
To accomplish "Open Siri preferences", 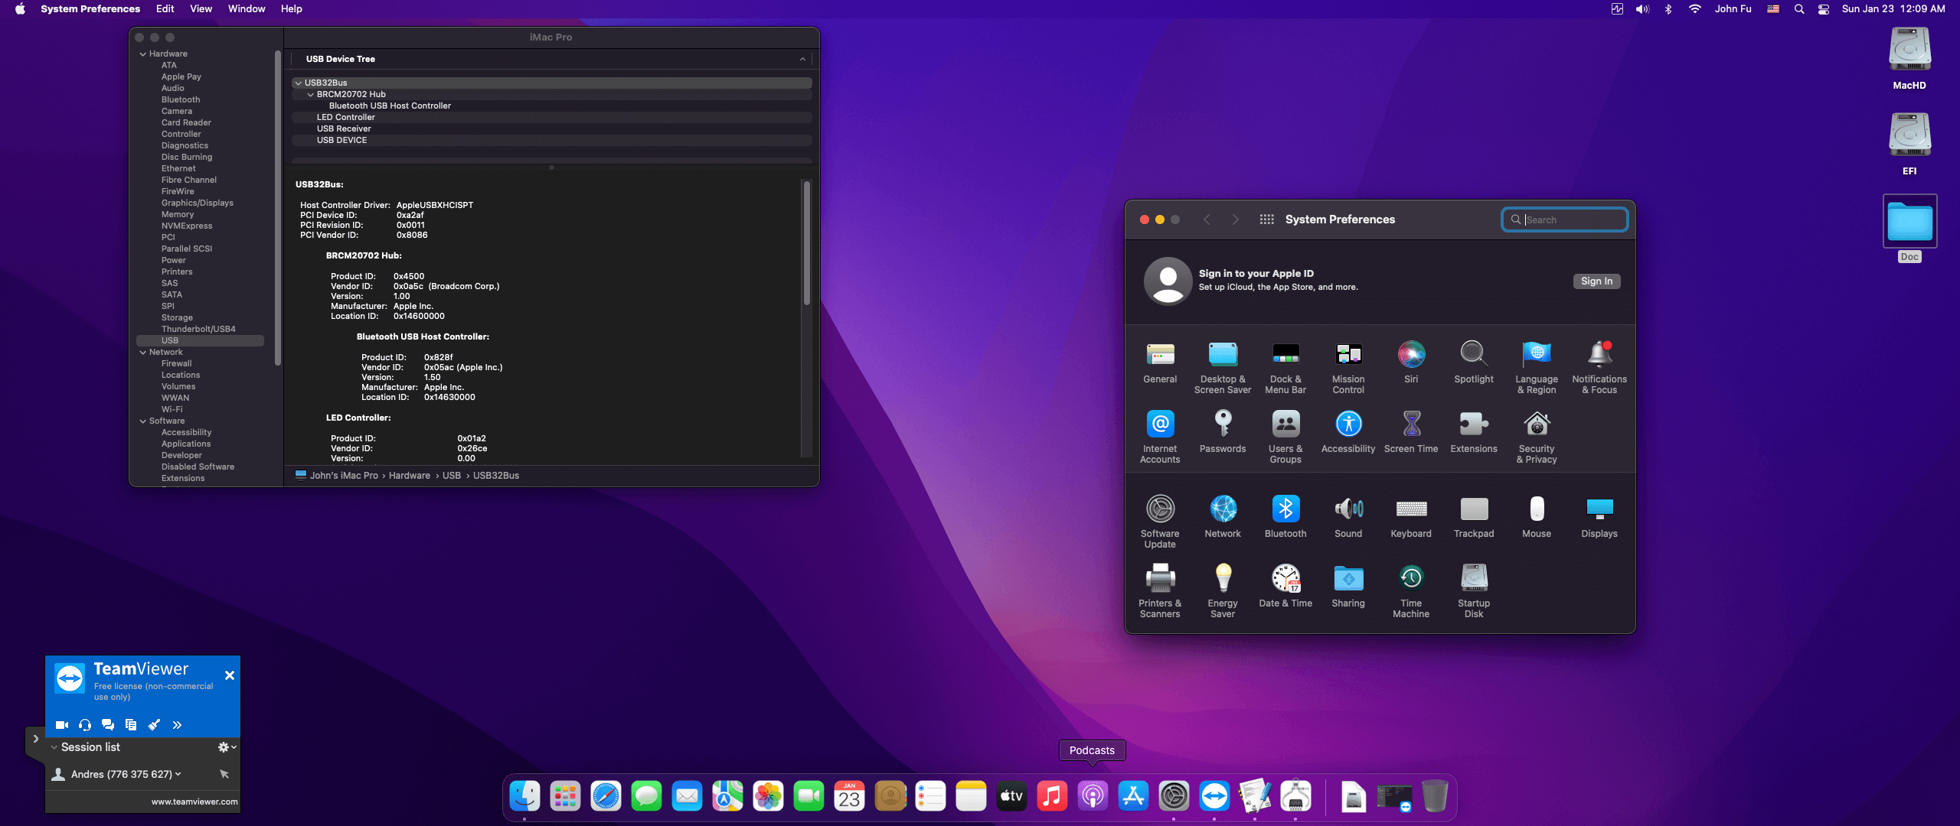I will (1411, 363).
